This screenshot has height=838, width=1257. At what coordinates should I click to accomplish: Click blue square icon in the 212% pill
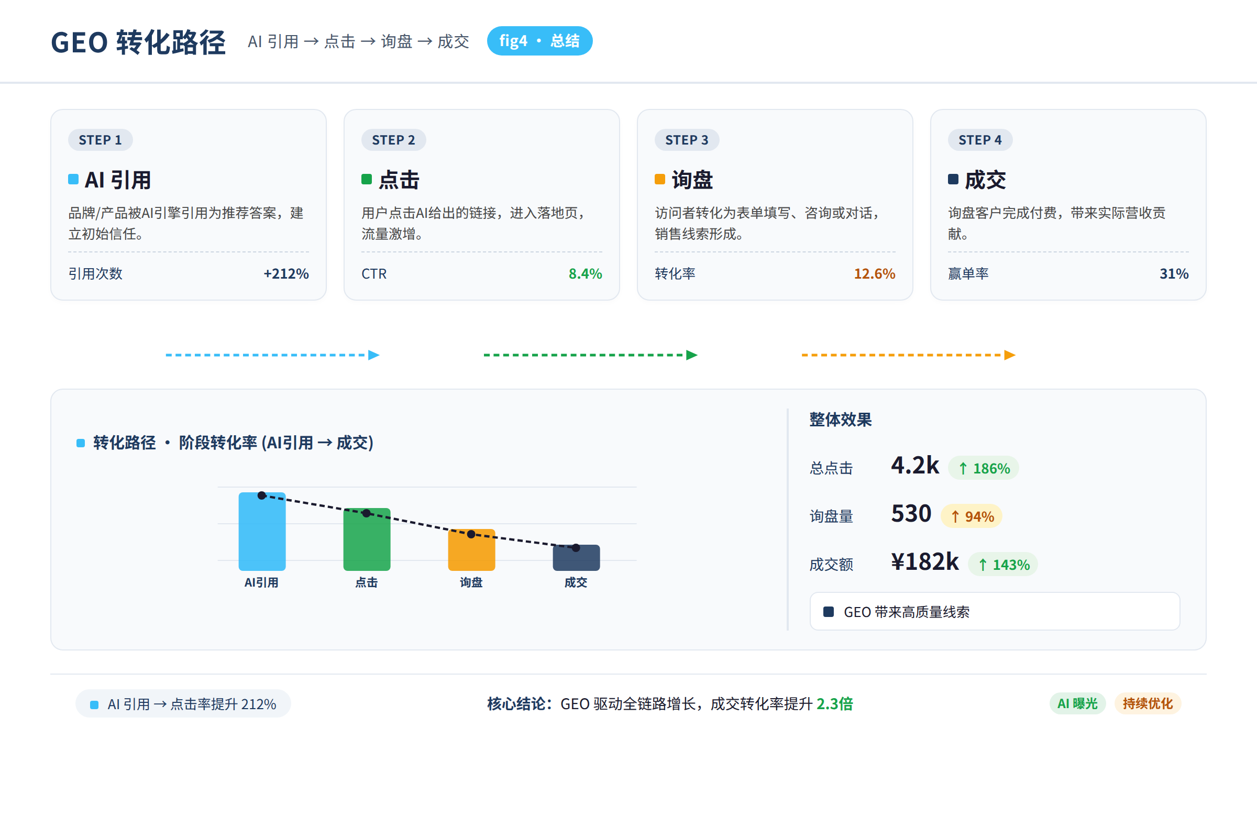pos(94,704)
